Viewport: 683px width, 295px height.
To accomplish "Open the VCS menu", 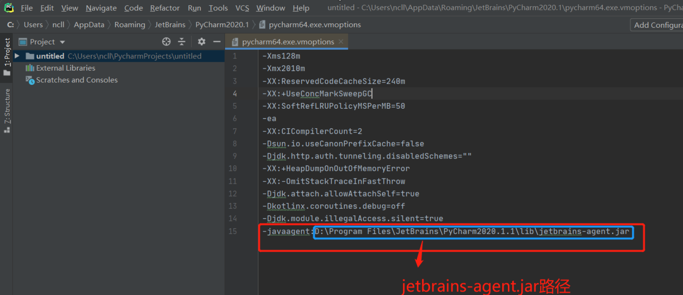I will (242, 8).
